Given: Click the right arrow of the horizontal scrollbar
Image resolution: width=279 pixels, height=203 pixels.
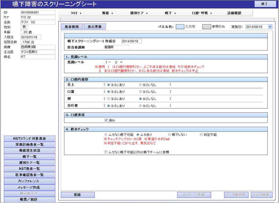Looking at the screenshot, I should (x=274, y=19).
